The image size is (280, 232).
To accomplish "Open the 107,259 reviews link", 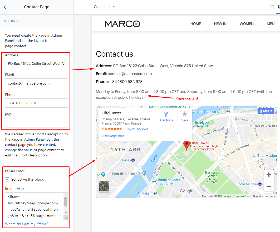I will pyautogui.click(x=136, y=129).
